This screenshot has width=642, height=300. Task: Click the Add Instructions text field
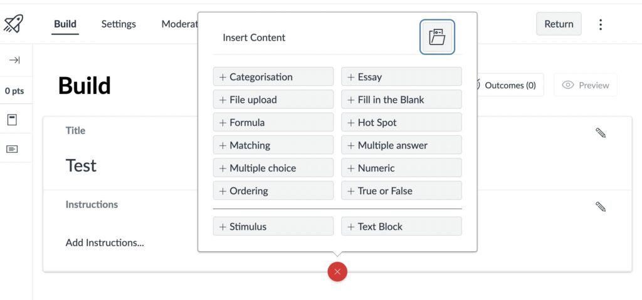[x=105, y=242]
